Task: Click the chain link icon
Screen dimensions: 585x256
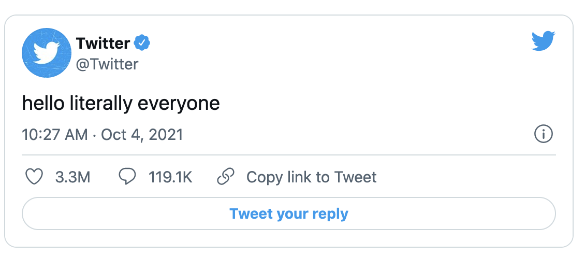Action: point(226,177)
